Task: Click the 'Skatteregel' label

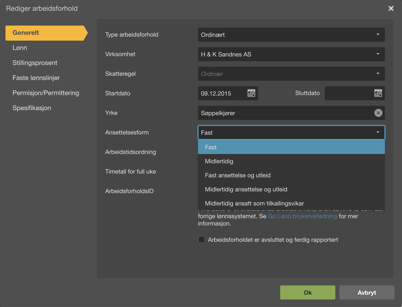Action: (120, 74)
